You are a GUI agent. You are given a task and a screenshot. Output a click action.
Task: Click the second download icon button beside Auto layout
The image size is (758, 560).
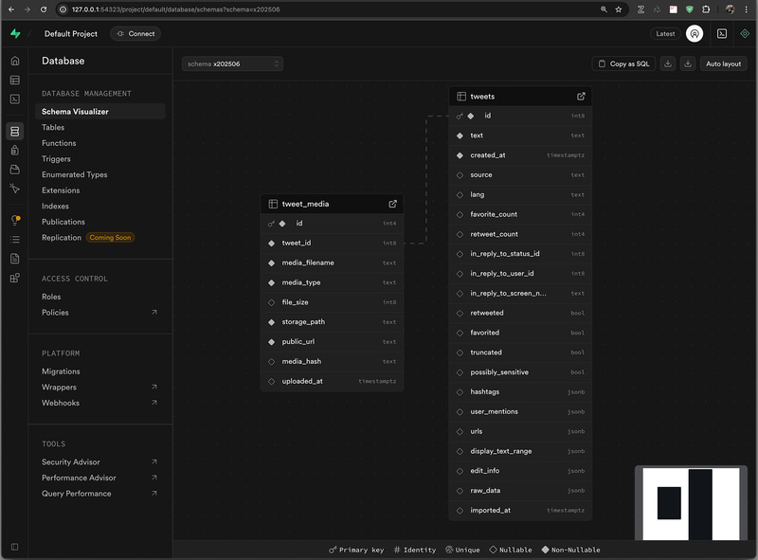[x=688, y=63]
